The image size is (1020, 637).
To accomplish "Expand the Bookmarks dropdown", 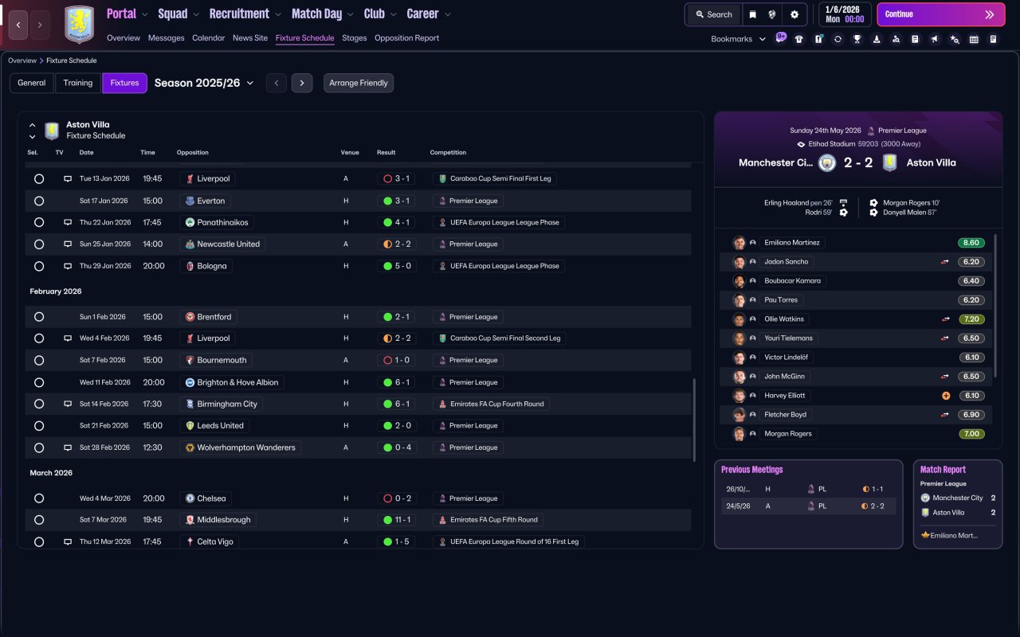I will coord(738,39).
